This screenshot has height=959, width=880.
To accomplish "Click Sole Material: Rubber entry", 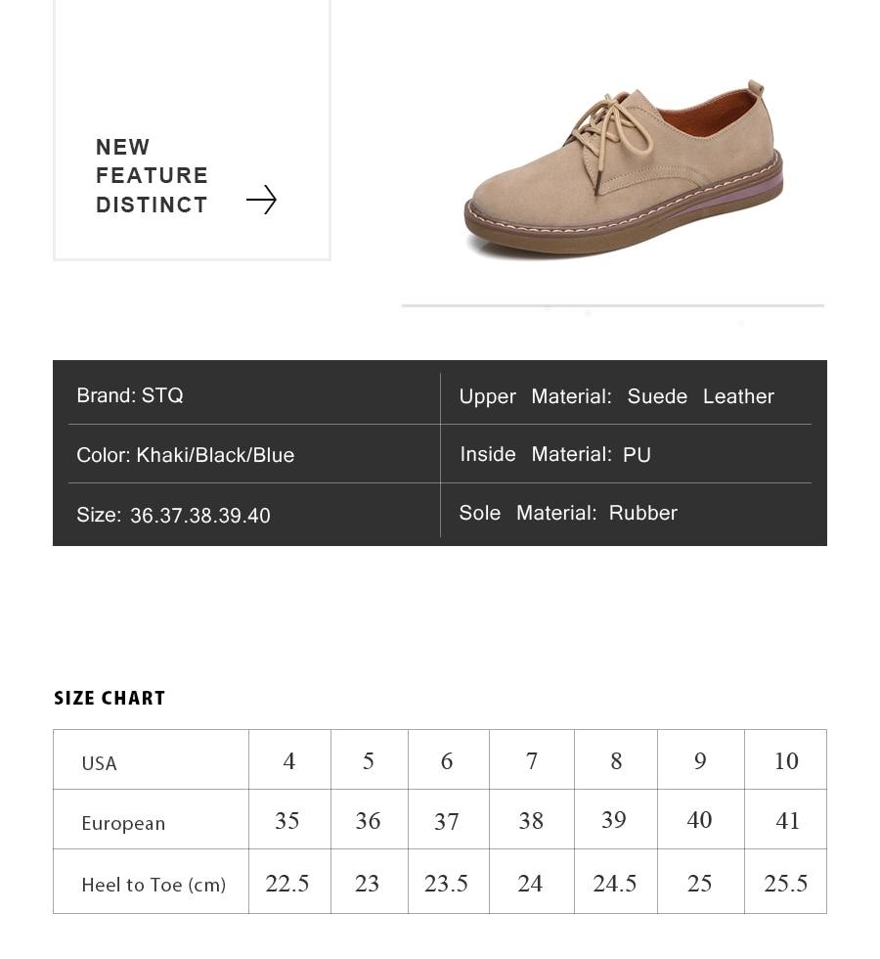I will (568, 513).
